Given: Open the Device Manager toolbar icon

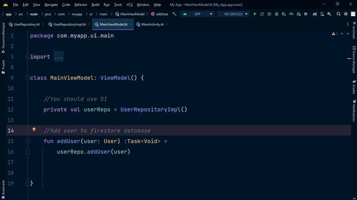Looking at the screenshot, I should pos(322,14).
